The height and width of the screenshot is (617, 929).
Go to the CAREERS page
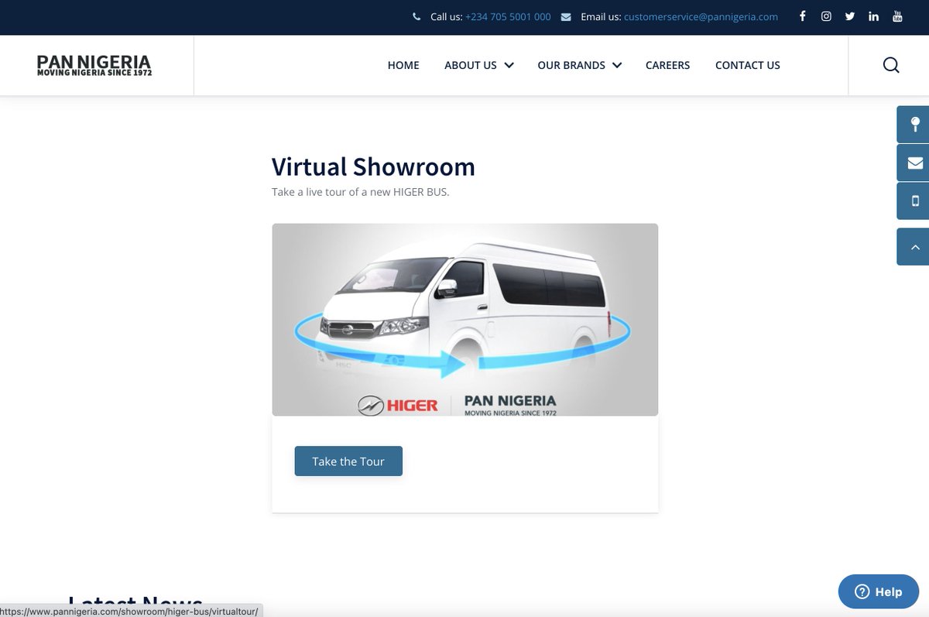(667, 65)
